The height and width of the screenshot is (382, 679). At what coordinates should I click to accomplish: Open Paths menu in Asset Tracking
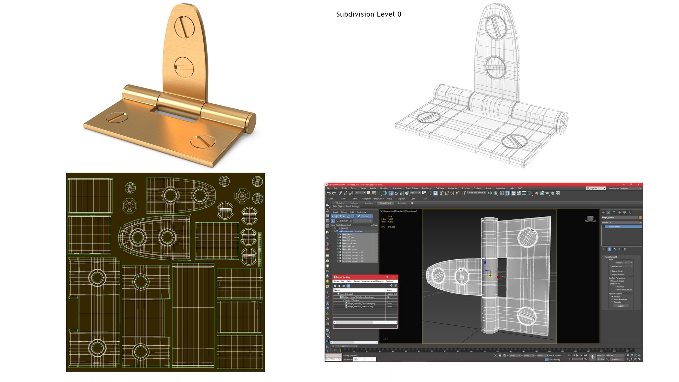(x=349, y=281)
